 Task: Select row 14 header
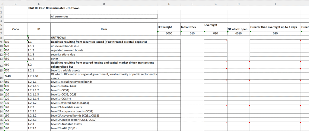tap(2, 65)
